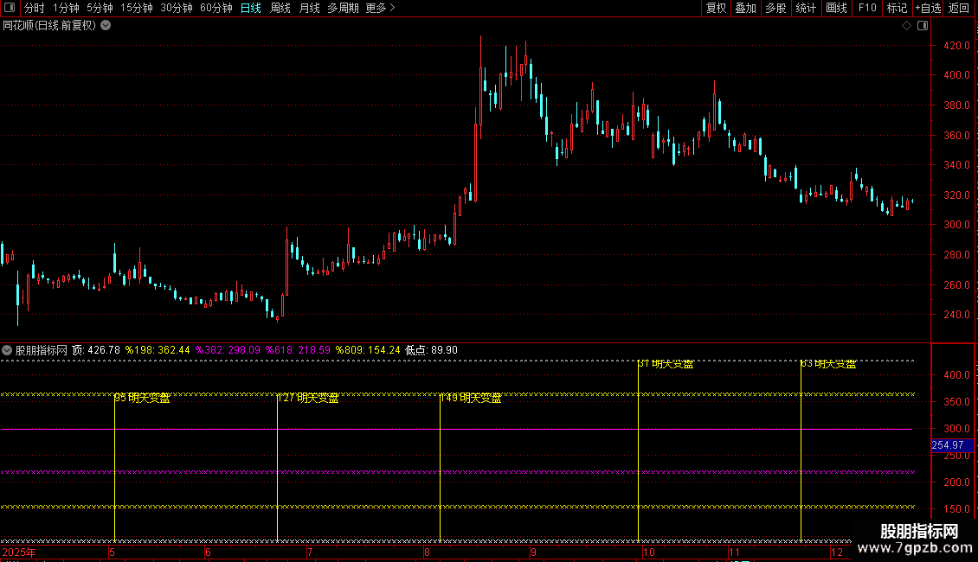The width and height of the screenshot is (978, 562).
Task: Click the 254.97 price marker on axis
Action: pyautogui.click(x=952, y=445)
